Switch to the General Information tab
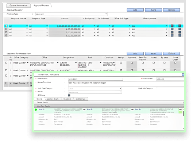 19,5
